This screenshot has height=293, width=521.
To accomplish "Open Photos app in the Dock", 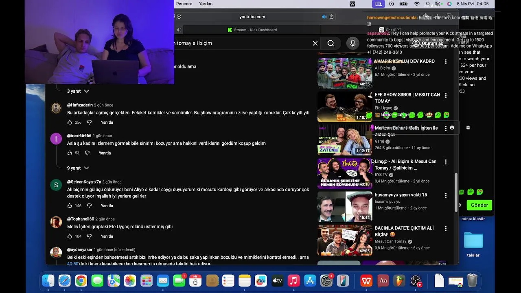I will [130, 280].
